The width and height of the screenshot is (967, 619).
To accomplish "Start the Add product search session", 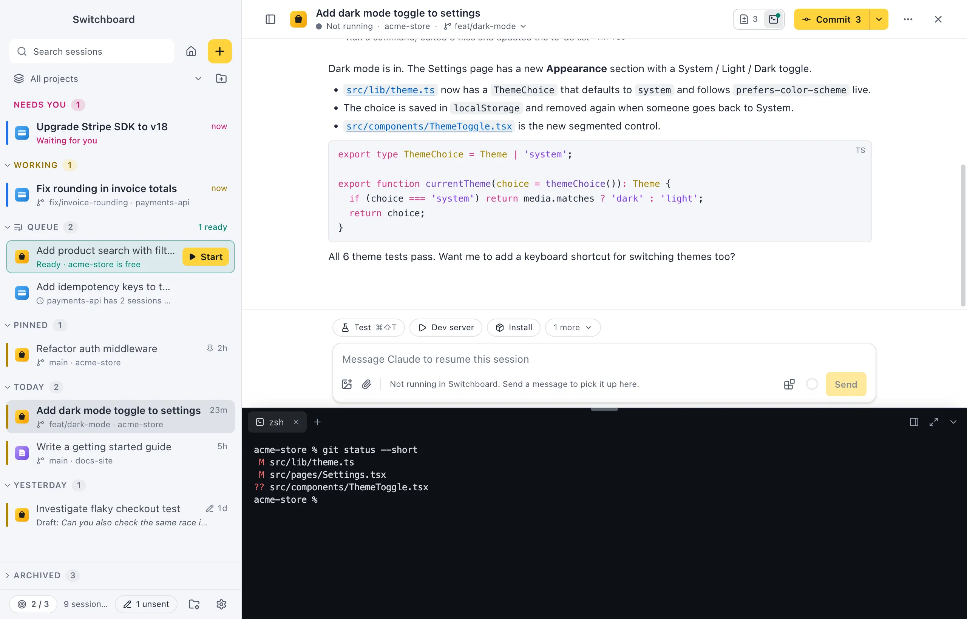I will coord(205,257).
